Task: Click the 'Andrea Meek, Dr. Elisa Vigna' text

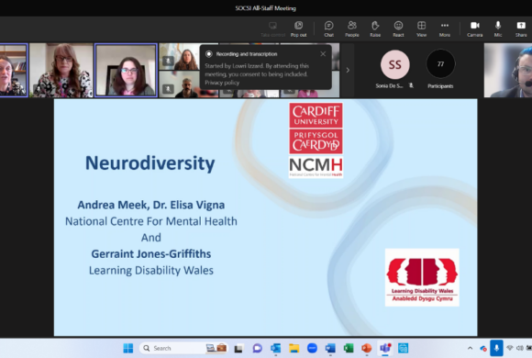Action: click(x=151, y=205)
